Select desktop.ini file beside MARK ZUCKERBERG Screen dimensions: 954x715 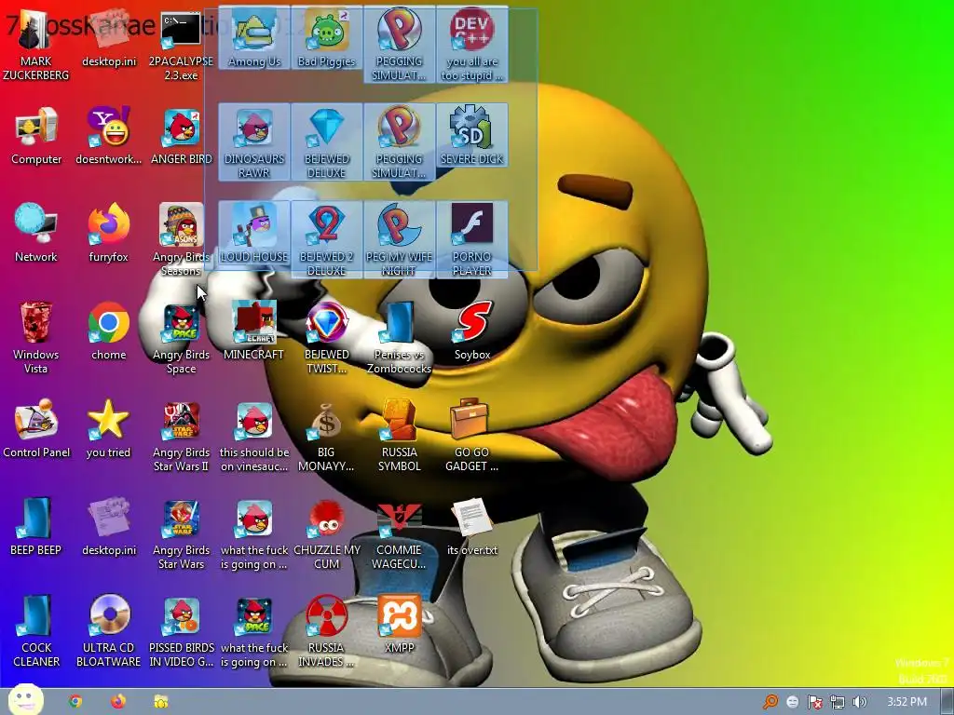click(108, 37)
